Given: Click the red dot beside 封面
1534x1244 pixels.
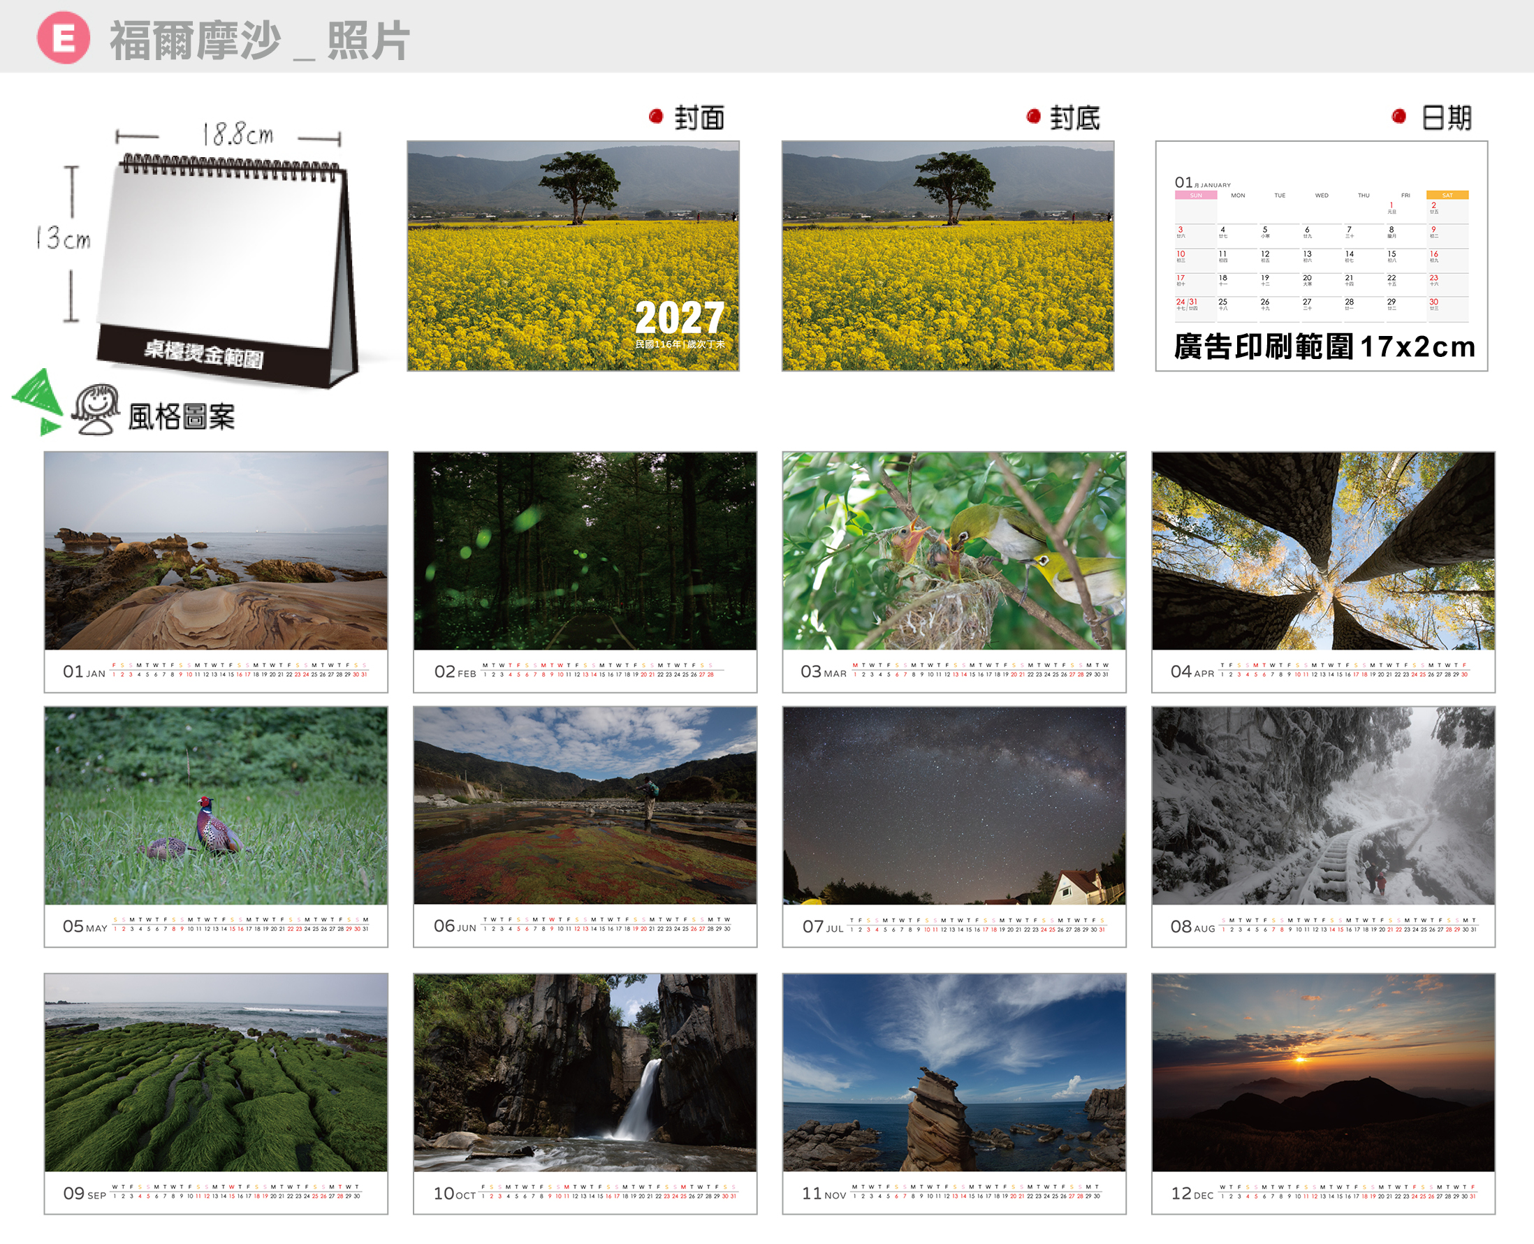Looking at the screenshot, I should [x=656, y=116].
